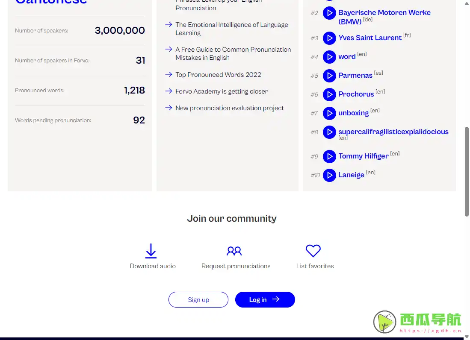Open the 'word' entry link
The height and width of the screenshot is (340, 470).
point(347,56)
